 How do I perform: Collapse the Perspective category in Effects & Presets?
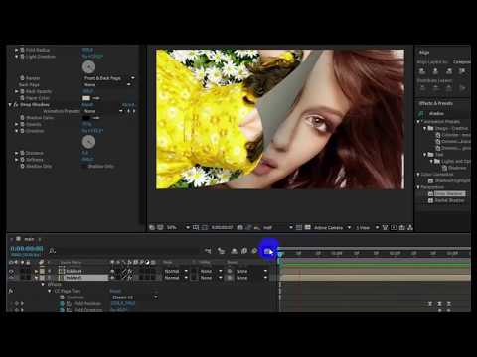(418, 187)
